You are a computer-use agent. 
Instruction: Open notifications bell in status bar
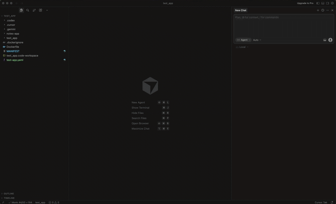point(332,202)
